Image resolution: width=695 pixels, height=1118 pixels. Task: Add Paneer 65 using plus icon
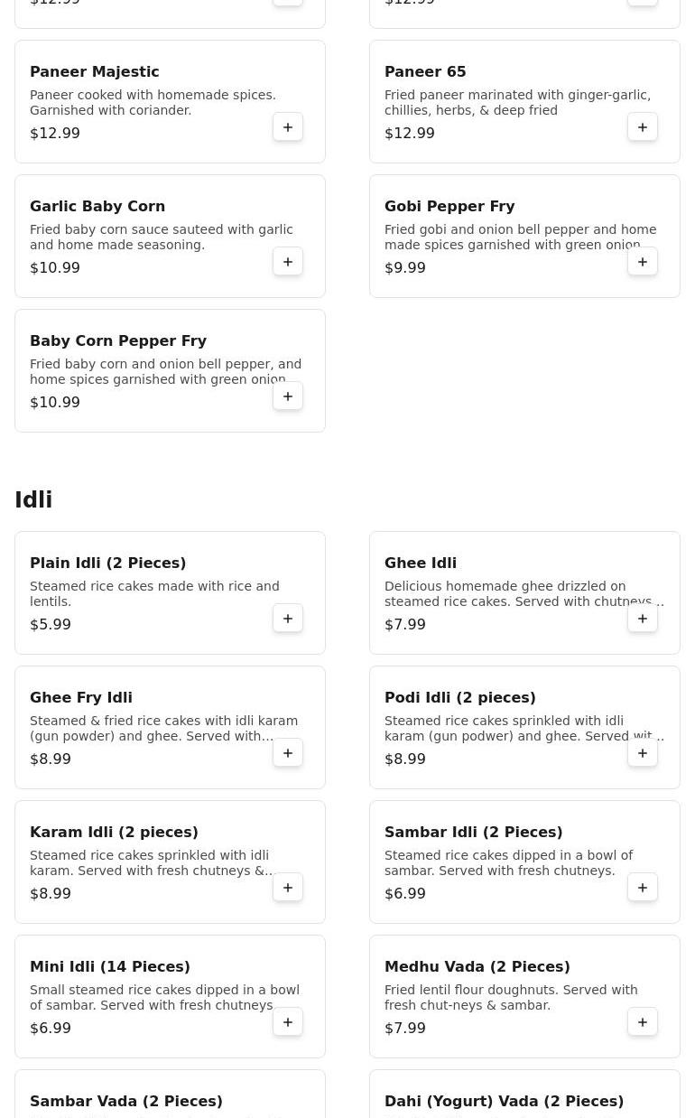pyautogui.click(x=643, y=127)
